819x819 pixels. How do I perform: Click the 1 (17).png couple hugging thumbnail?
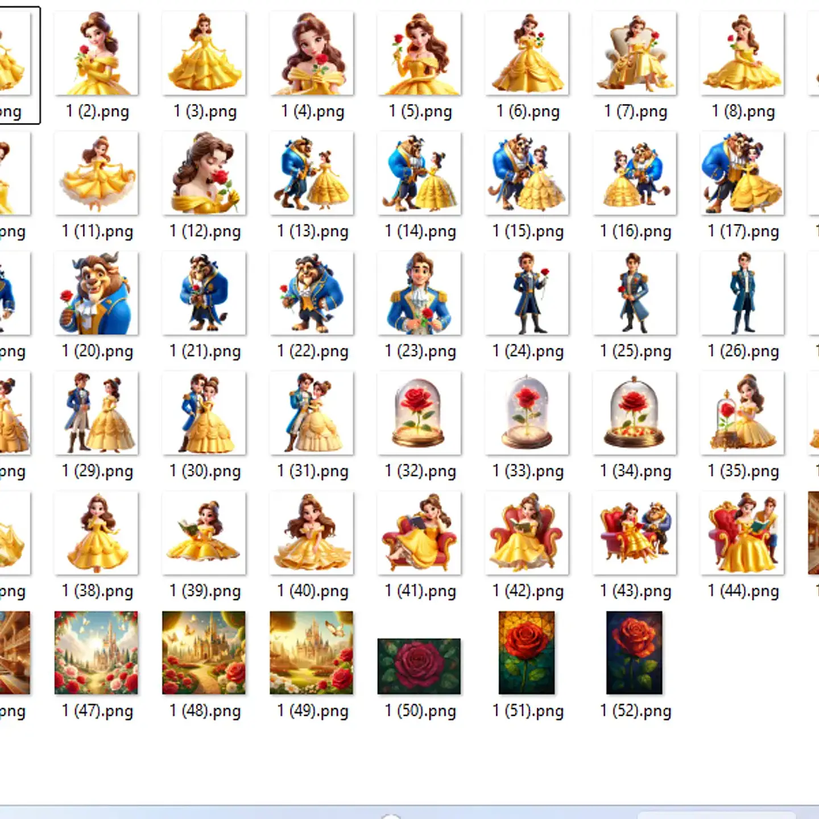[x=742, y=173]
